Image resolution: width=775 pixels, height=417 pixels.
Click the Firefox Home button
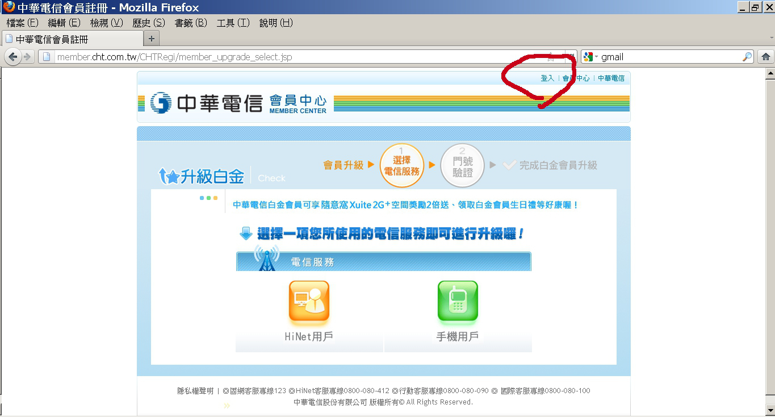[765, 57]
